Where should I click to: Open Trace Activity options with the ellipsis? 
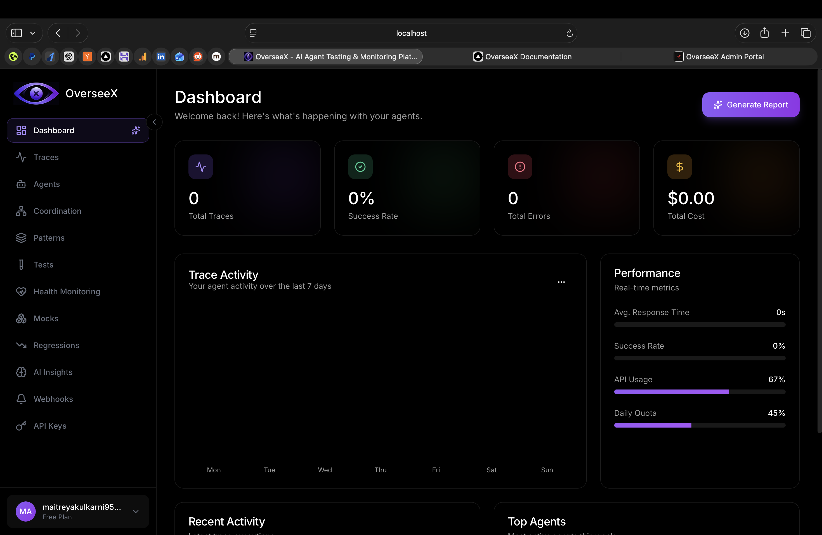click(x=561, y=282)
